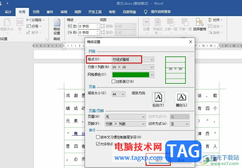Viewport: 242px width, 168px height.
Task: Expand footer 对齐方式 左 dropdown
Action: (x=187, y=124)
